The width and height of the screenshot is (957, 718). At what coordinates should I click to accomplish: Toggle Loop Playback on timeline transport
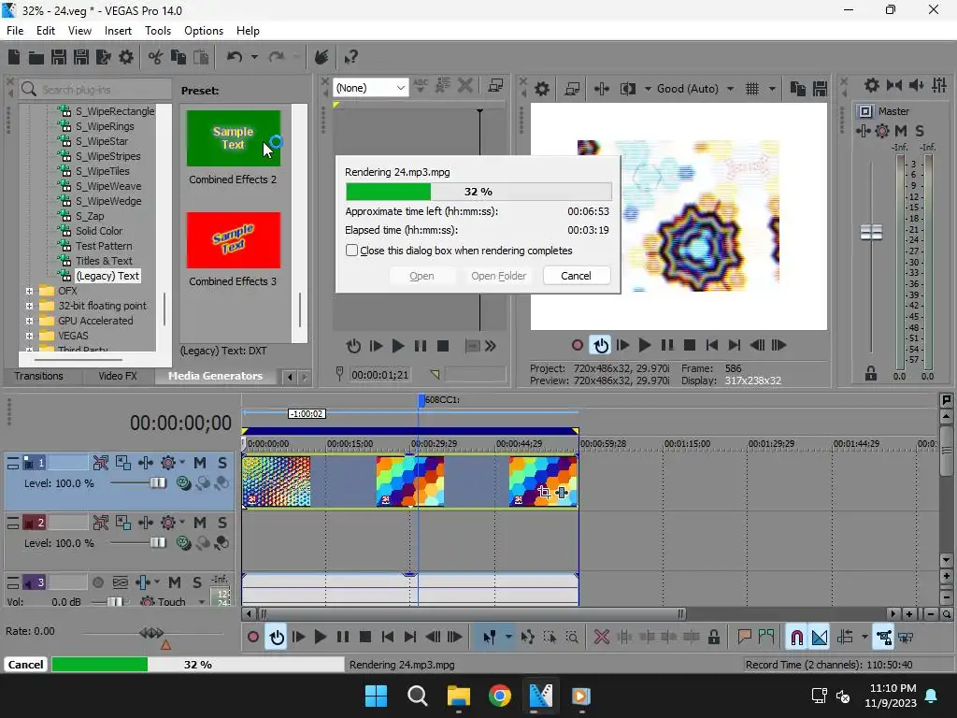click(x=277, y=638)
